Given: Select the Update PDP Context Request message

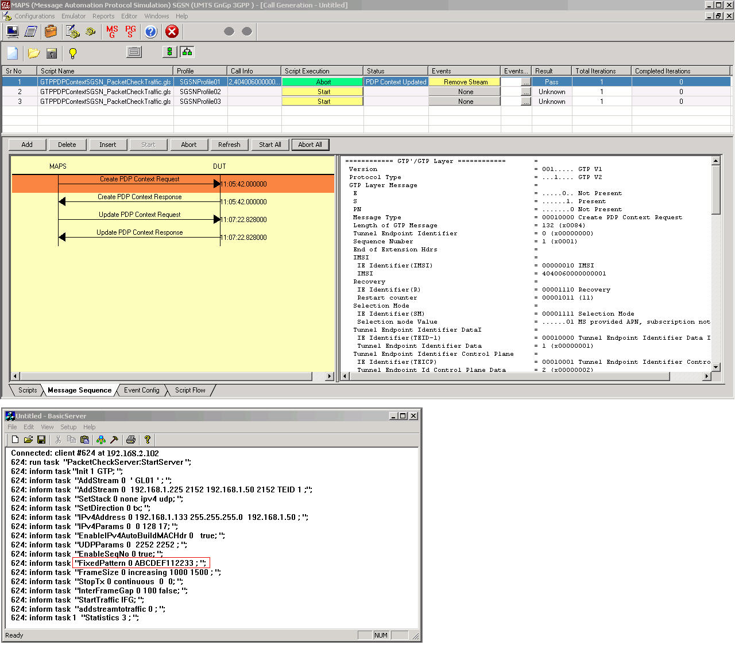Looking at the screenshot, I should tap(140, 215).
